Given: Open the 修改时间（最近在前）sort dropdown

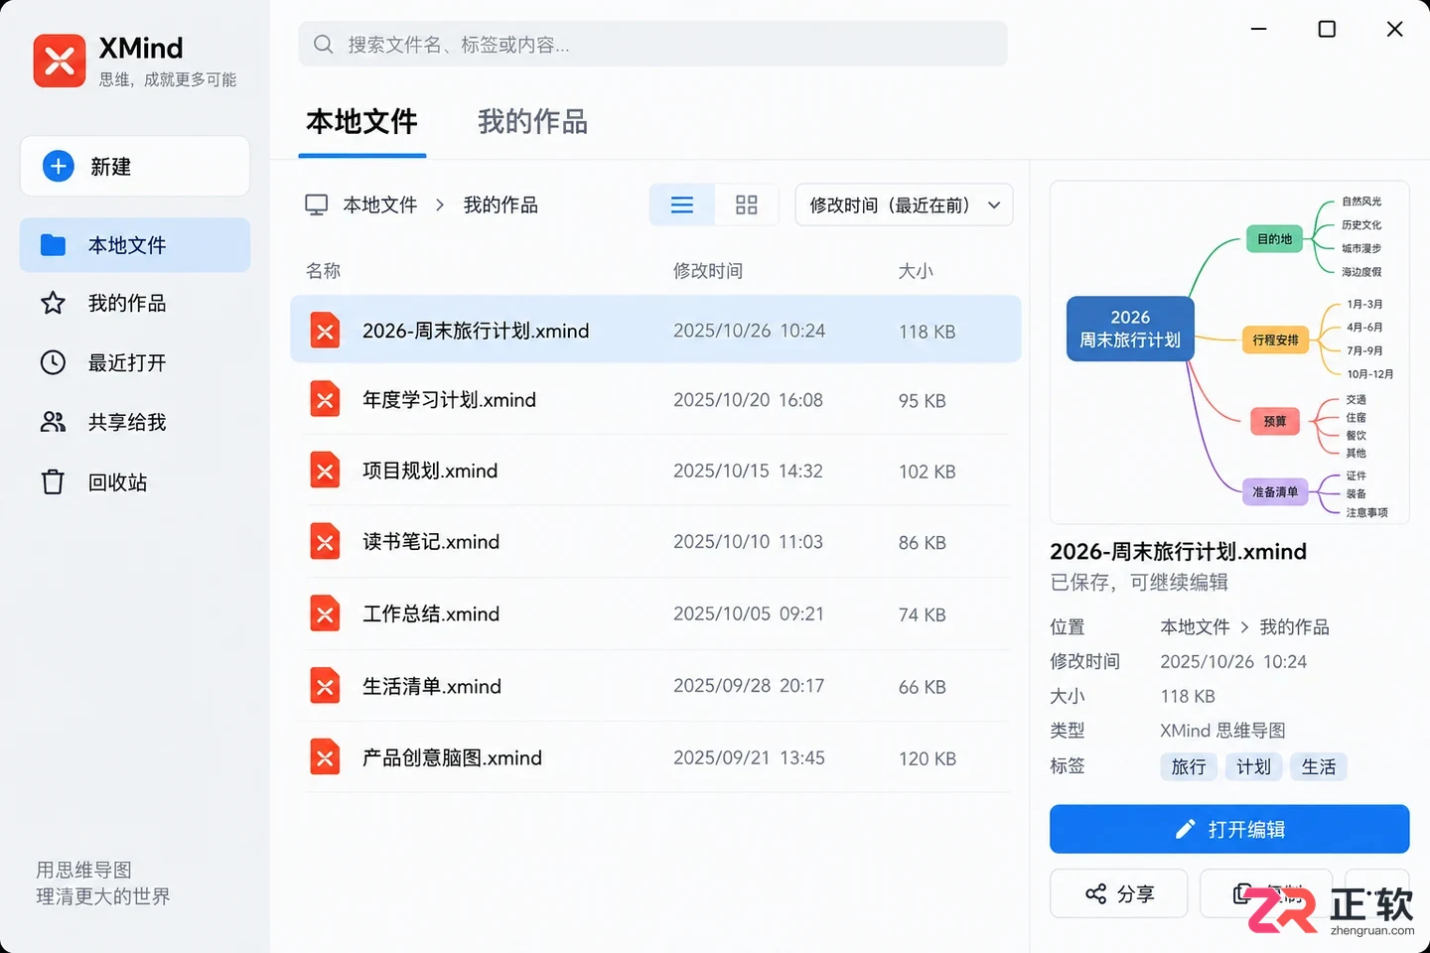Looking at the screenshot, I should 904,204.
